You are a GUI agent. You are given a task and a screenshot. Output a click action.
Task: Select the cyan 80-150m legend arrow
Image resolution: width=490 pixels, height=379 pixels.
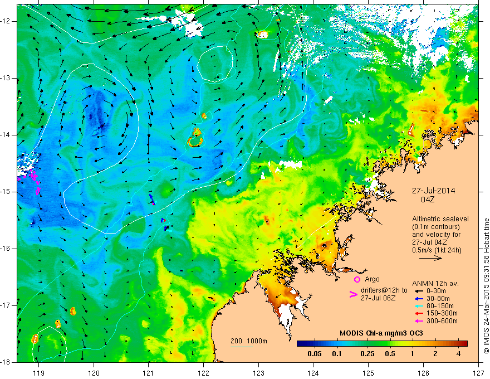419,306
